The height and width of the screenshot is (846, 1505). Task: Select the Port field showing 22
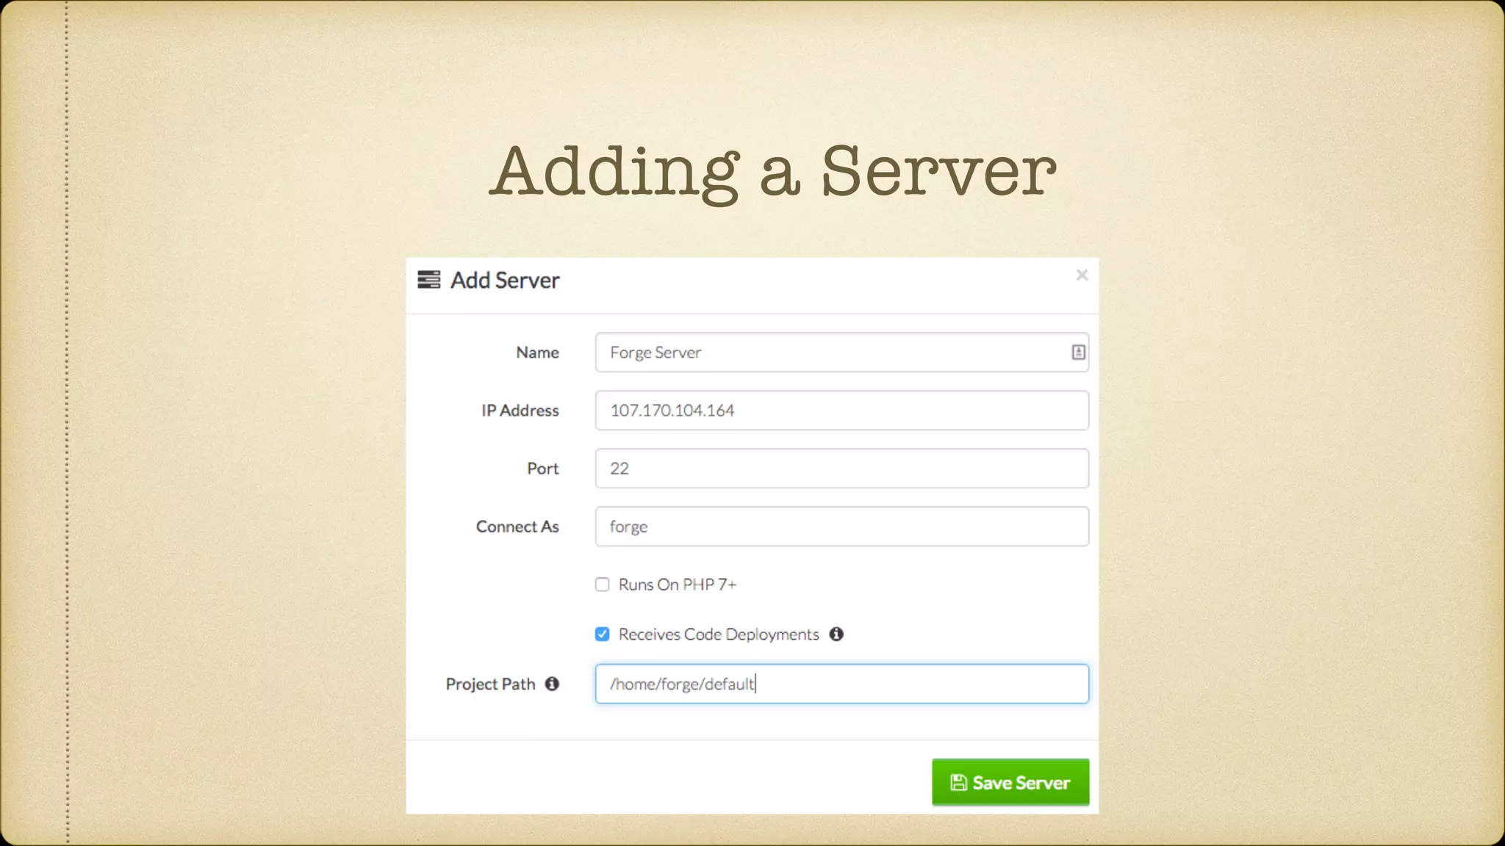pyautogui.click(x=842, y=469)
